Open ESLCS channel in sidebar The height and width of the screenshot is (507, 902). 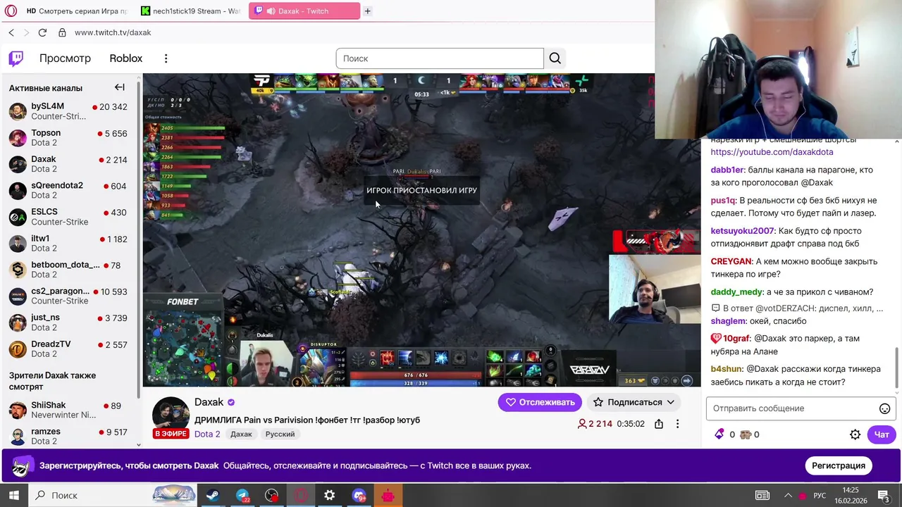(x=69, y=217)
